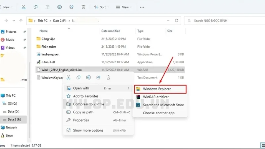Choose Properties in the context menu
This screenshot has height=149, width=265.
pyautogui.click(x=98, y=120)
